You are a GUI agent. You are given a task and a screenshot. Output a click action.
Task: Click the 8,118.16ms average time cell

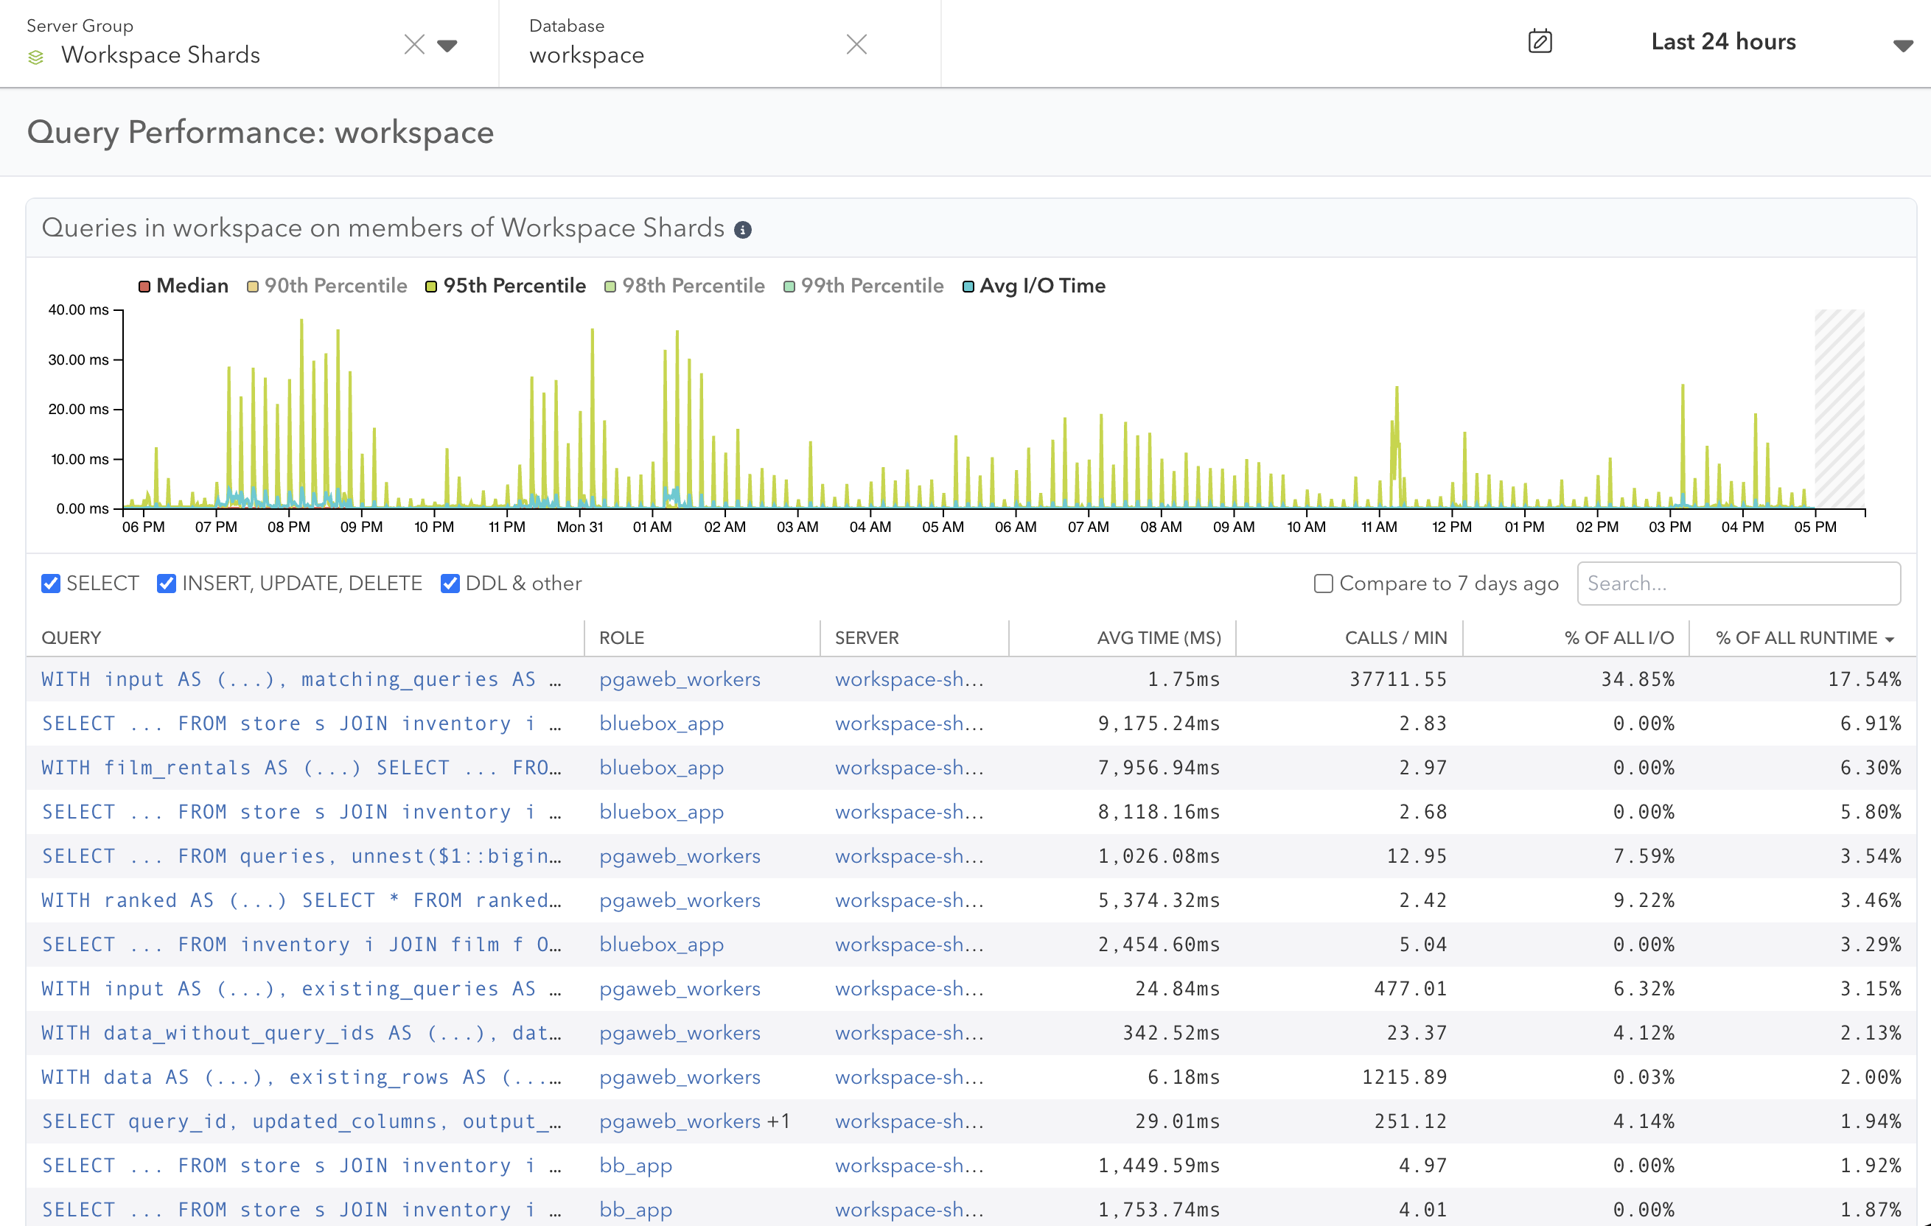1159,812
